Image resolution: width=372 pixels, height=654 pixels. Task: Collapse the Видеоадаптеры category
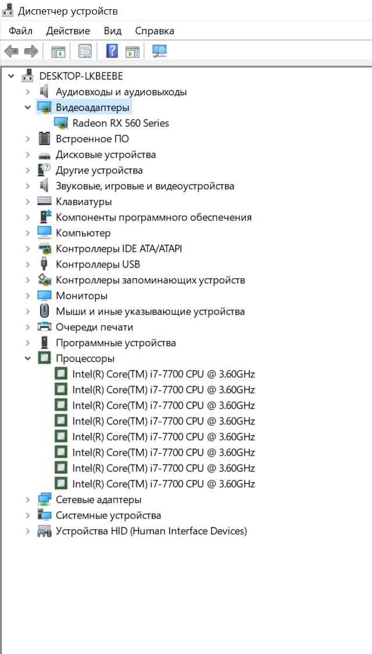coord(27,107)
